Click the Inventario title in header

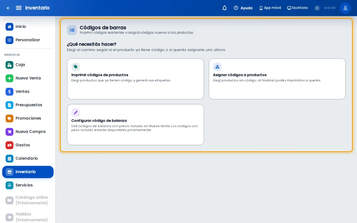click(37, 8)
